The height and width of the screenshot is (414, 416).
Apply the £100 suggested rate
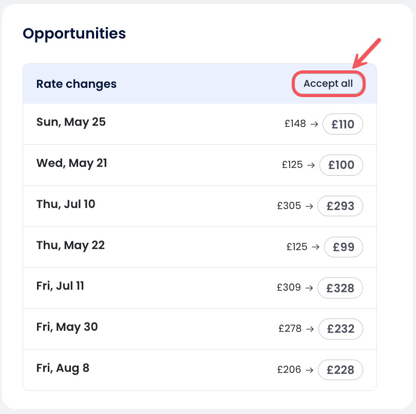341,165
